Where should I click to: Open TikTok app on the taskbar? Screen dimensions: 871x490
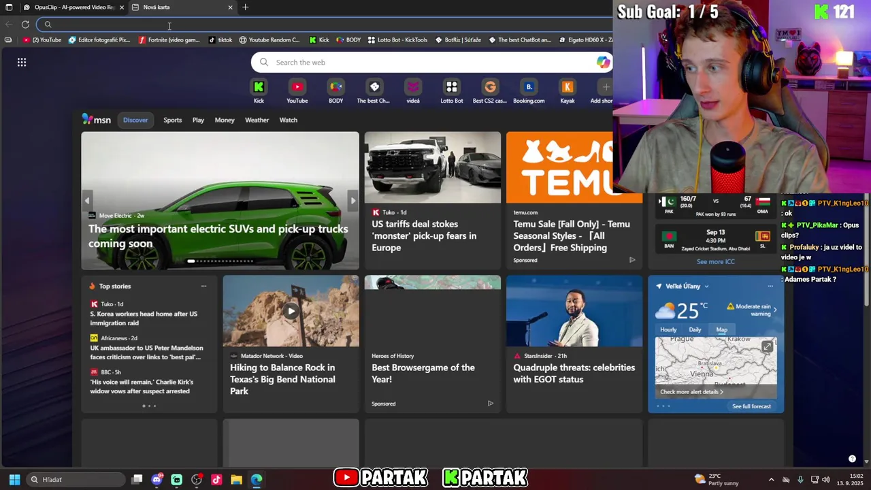(x=216, y=480)
